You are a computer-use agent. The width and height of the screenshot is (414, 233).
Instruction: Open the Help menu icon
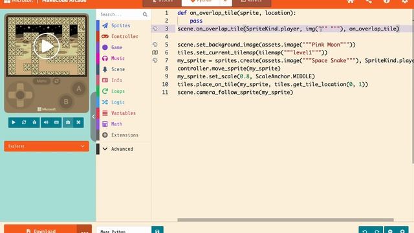[x=387, y=1]
